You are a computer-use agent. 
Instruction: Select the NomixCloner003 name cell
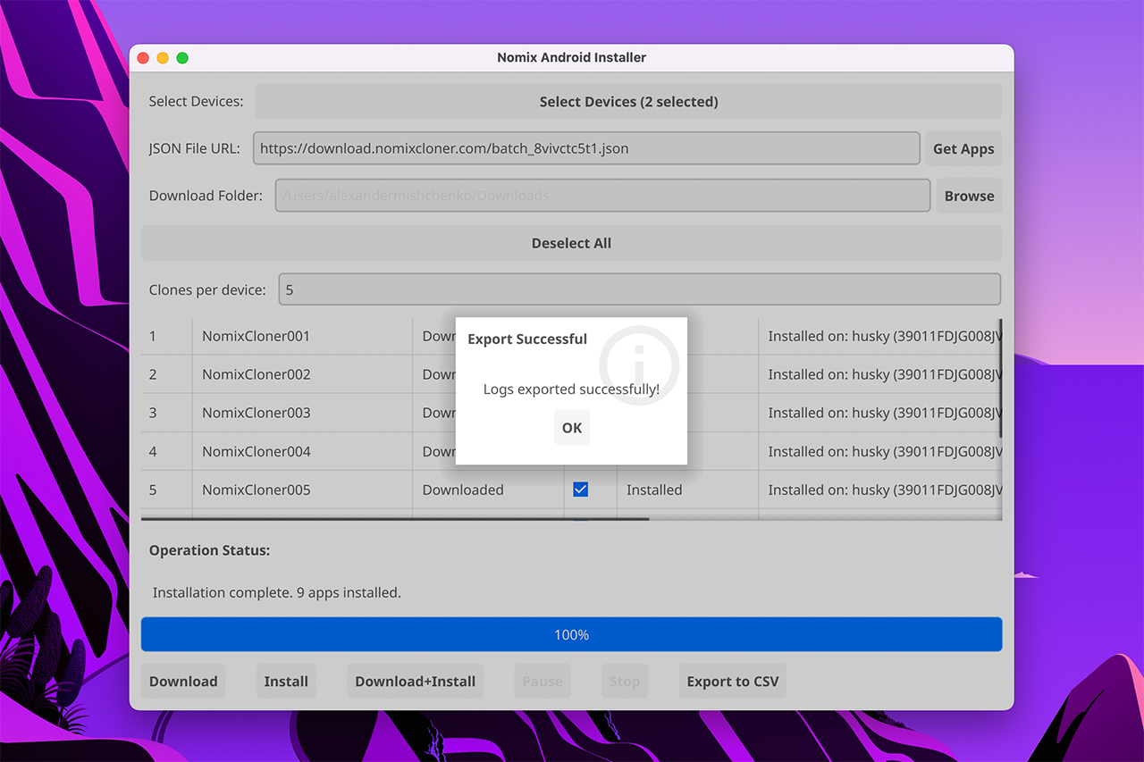[x=302, y=413]
